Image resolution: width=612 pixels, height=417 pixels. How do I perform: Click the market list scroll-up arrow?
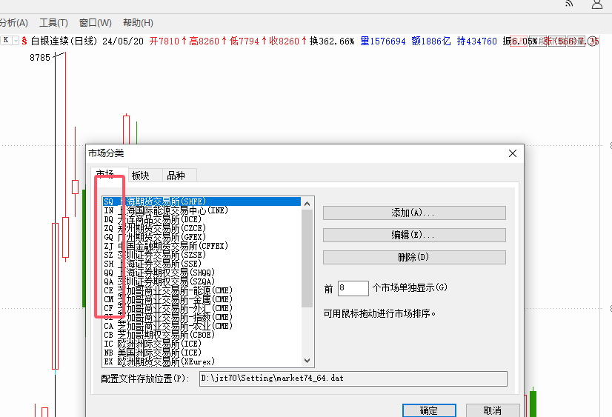point(307,204)
